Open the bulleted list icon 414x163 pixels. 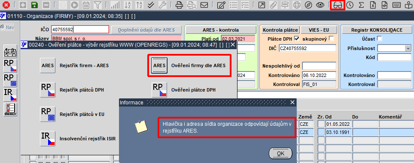pos(233,5)
